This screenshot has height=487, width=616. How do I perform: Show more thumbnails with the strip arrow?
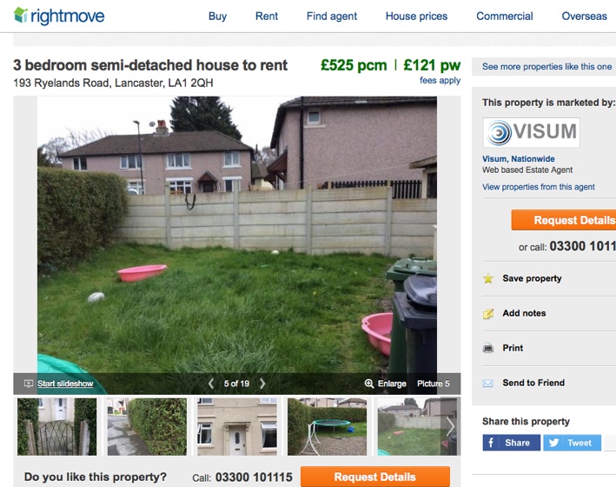click(450, 426)
